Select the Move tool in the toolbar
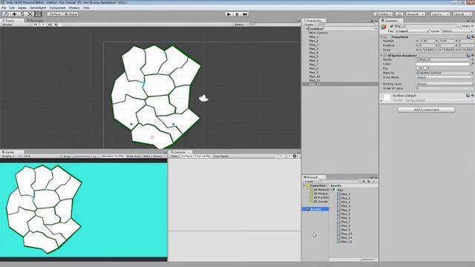This screenshot has height=267, width=475. coord(14,14)
